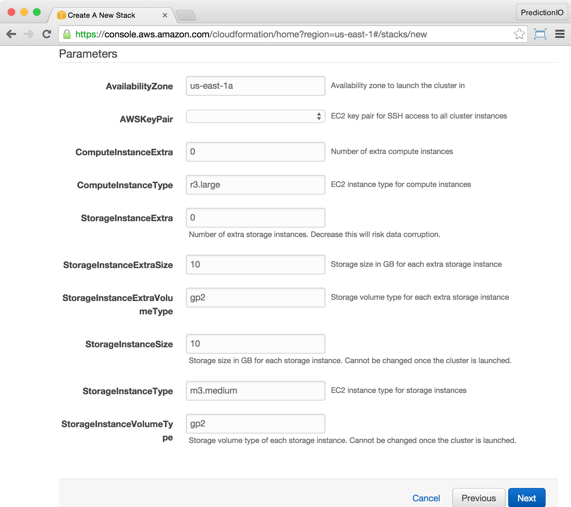Edit the ComputeInstanceType field
Image resolution: width=571 pixels, height=507 pixels.
255,185
